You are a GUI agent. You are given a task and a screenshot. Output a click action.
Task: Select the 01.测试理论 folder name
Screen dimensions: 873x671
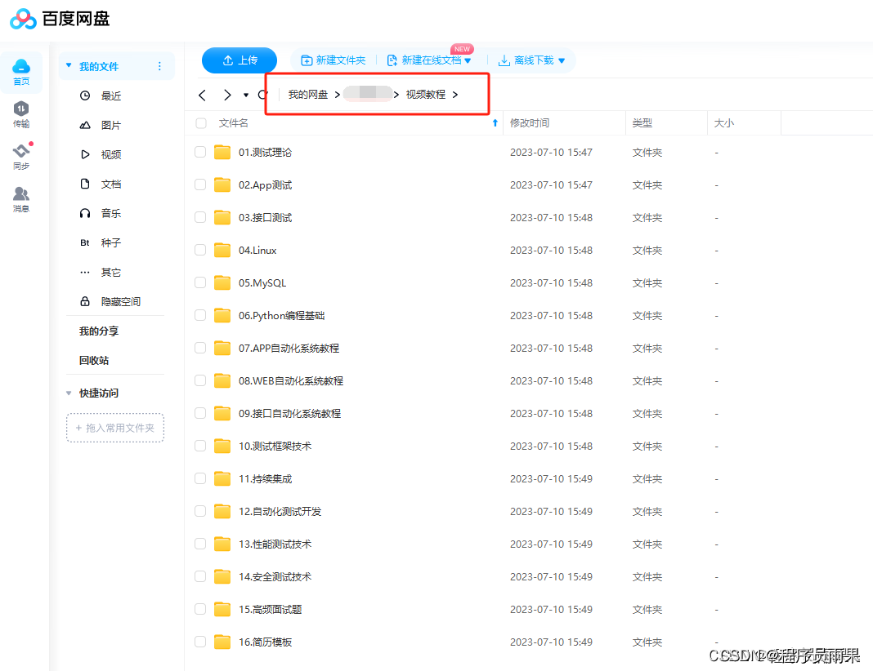[x=265, y=153]
